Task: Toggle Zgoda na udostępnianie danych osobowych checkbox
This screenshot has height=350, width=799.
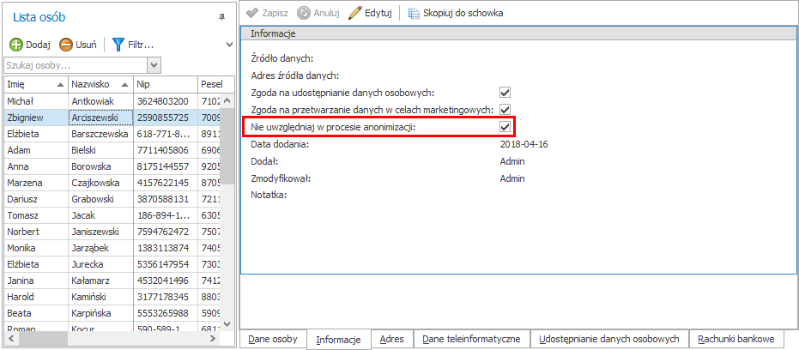Action: 505,93
